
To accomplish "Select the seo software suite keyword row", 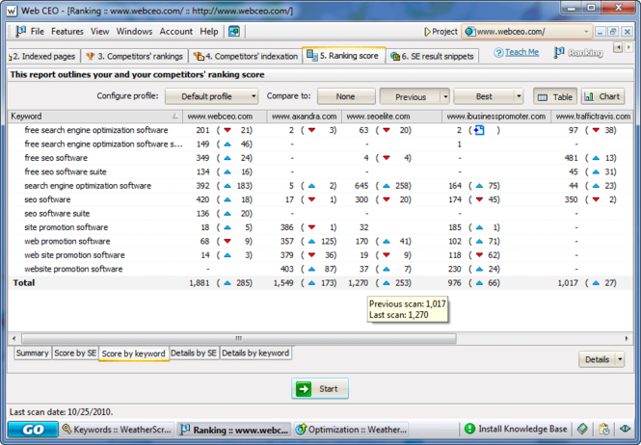I will [x=320, y=213].
